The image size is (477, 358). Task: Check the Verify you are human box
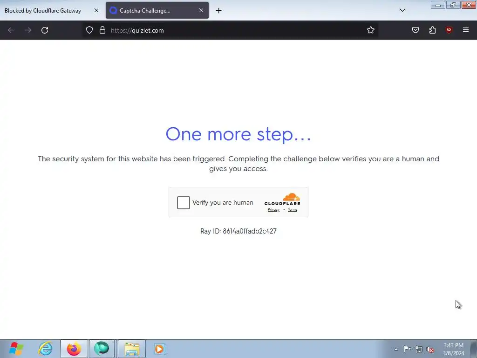(184, 203)
